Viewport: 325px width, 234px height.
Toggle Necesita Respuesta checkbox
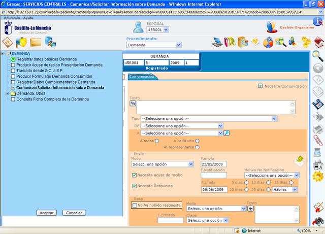[x=134, y=186]
